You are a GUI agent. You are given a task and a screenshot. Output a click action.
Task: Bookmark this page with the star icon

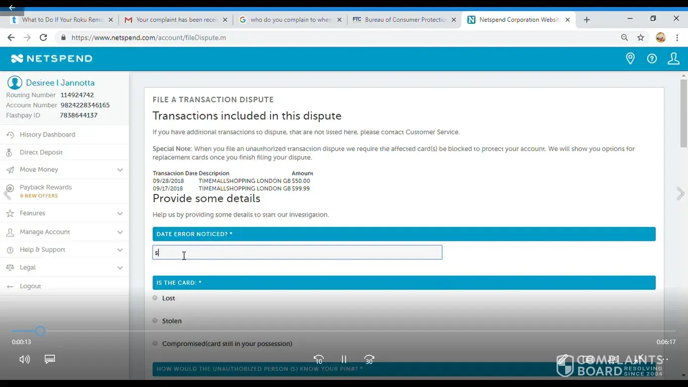641,37
